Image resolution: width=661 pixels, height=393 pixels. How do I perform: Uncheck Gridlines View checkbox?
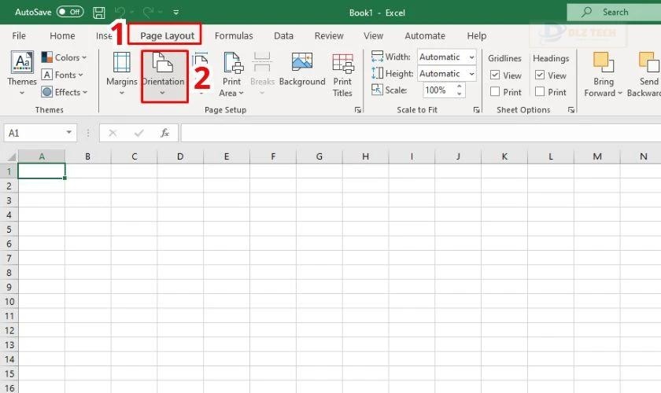495,75
